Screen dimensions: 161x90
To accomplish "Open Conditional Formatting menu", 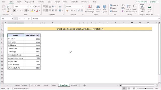I will point(90,8).
